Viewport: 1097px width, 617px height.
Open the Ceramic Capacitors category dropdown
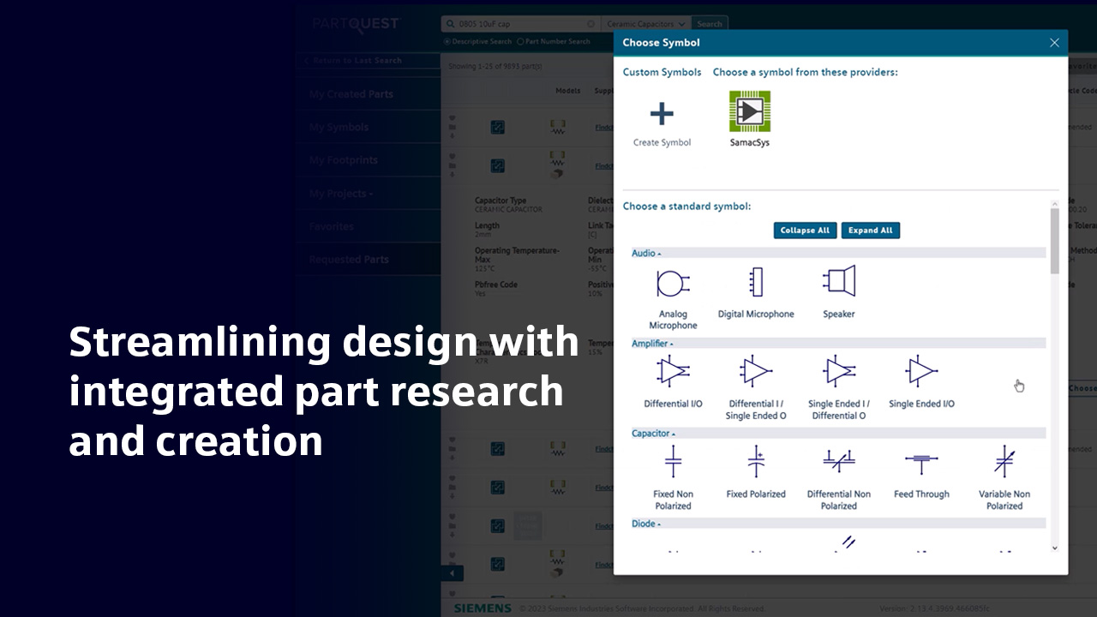coord(644,24)
